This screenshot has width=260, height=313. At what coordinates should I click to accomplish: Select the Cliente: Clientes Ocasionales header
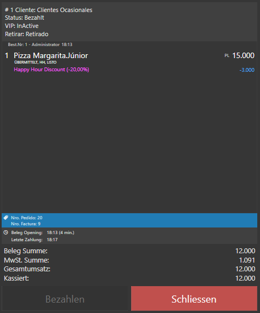pos(48,10)
